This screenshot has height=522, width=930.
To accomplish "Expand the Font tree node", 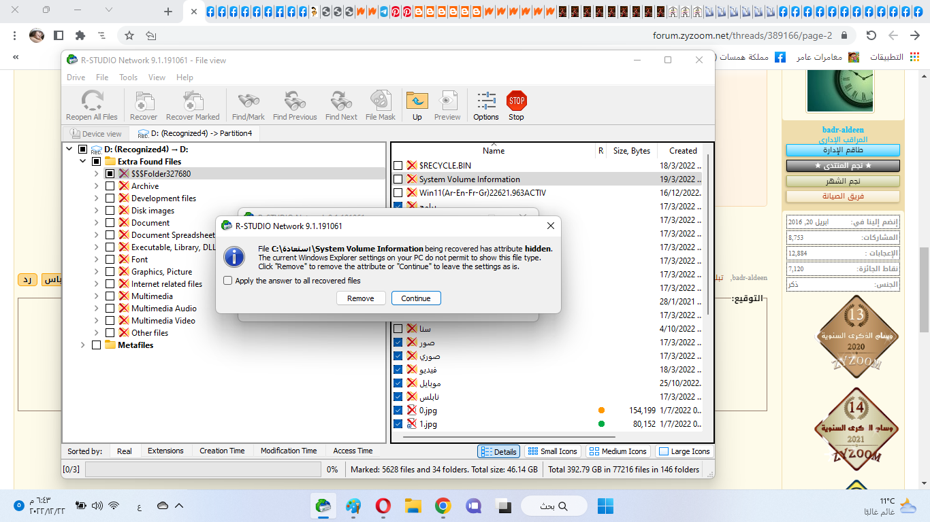I will [x=97, y=259].
